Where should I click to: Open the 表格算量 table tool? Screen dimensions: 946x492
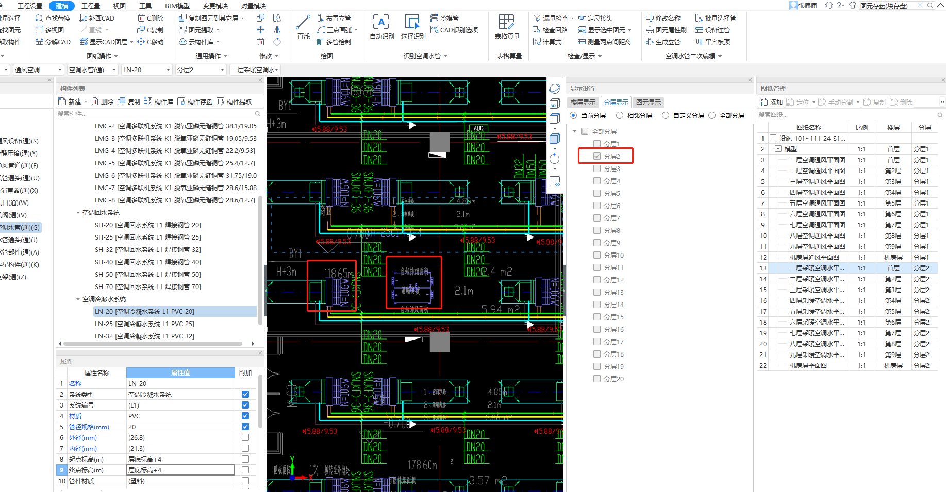(x=507, y=27)
